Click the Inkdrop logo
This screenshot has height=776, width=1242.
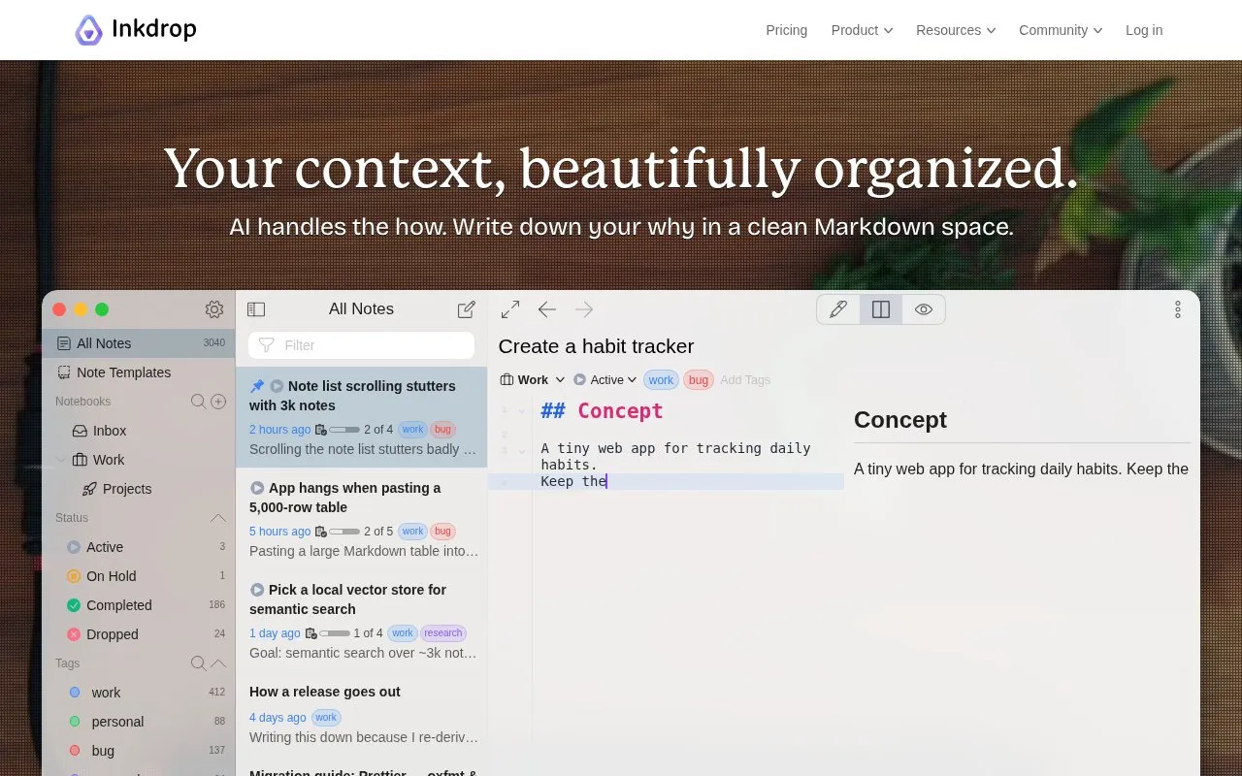click(x=136, y=30)
